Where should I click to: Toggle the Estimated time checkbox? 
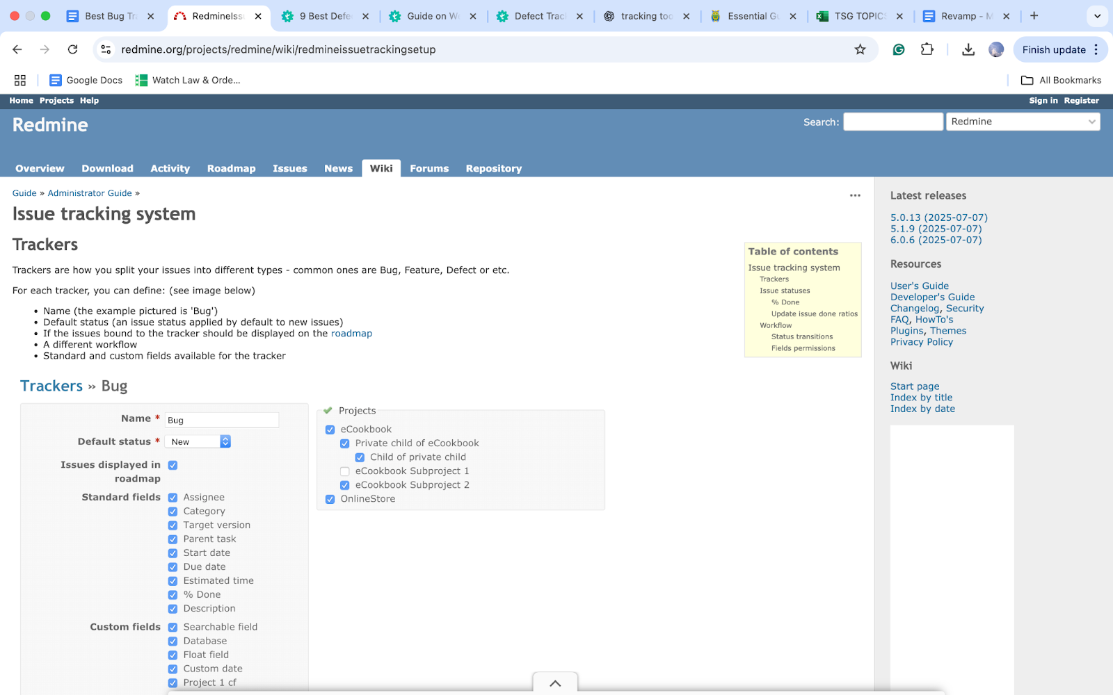click(x=173, y=581)
